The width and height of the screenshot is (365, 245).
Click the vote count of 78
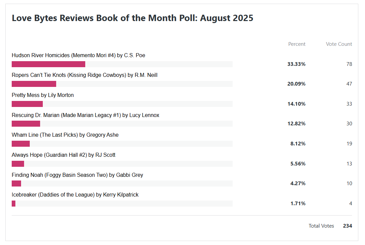(x=349, y=64)
